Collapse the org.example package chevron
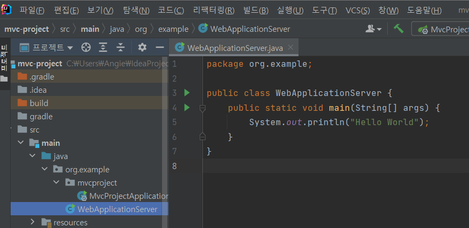This screenshot has width=469, height=228. point(45,169)
